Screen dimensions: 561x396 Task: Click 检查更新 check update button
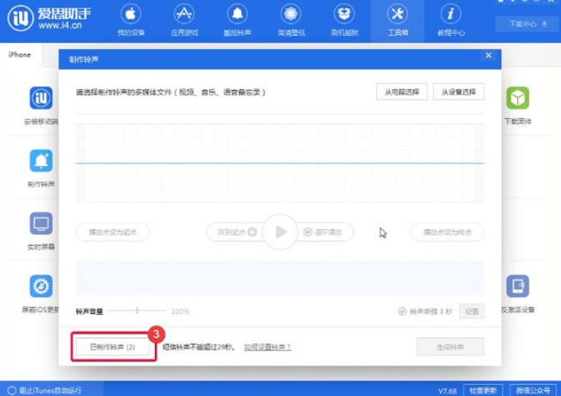click(483, 391)
